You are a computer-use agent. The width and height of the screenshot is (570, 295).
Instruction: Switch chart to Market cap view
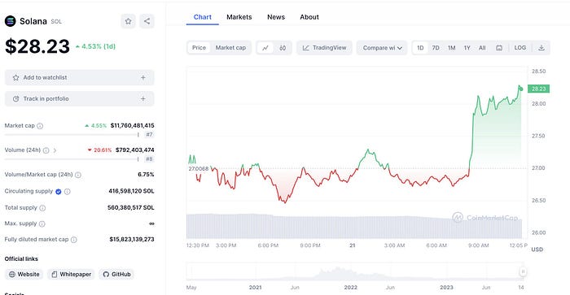pyautogui.click(x=230, y=48)
